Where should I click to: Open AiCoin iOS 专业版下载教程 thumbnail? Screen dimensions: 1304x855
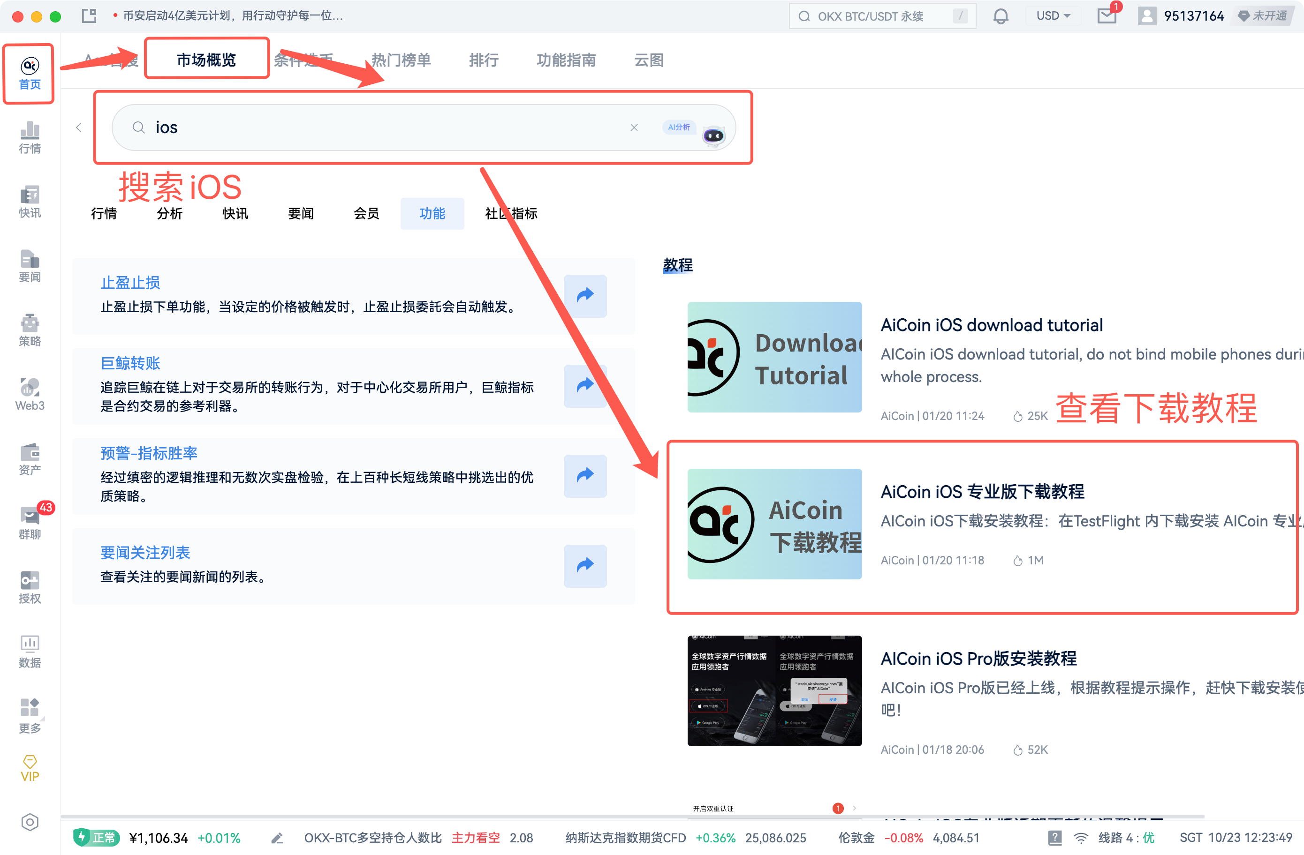click(774, 524)
